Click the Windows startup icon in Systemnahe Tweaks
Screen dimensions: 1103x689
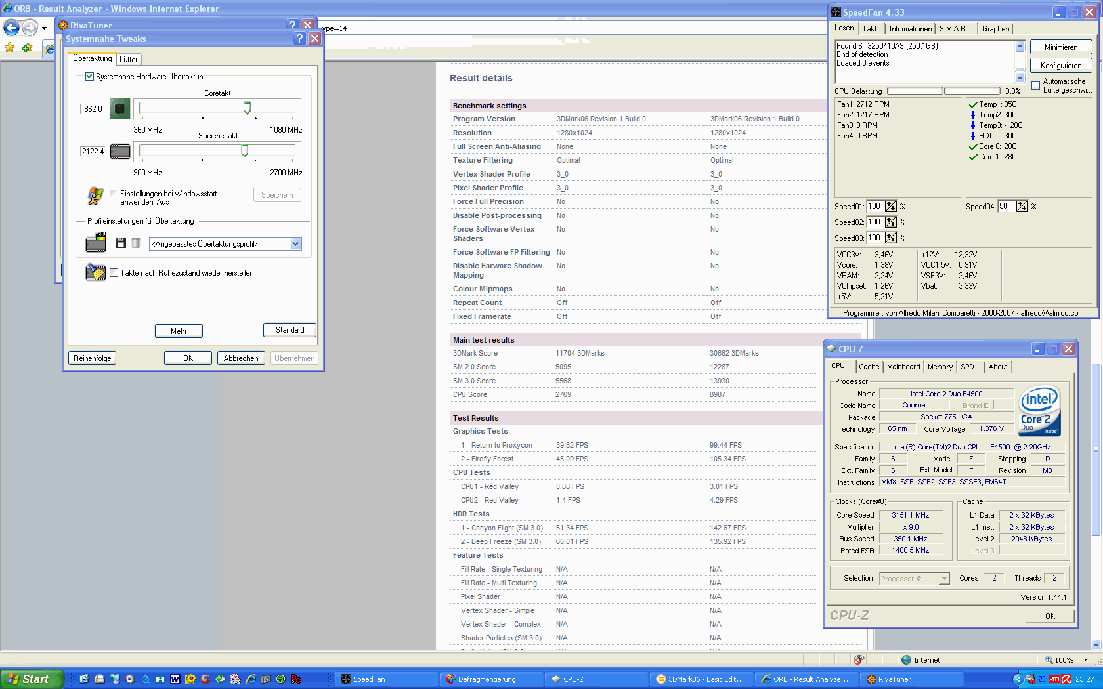(x=95, y=196)
